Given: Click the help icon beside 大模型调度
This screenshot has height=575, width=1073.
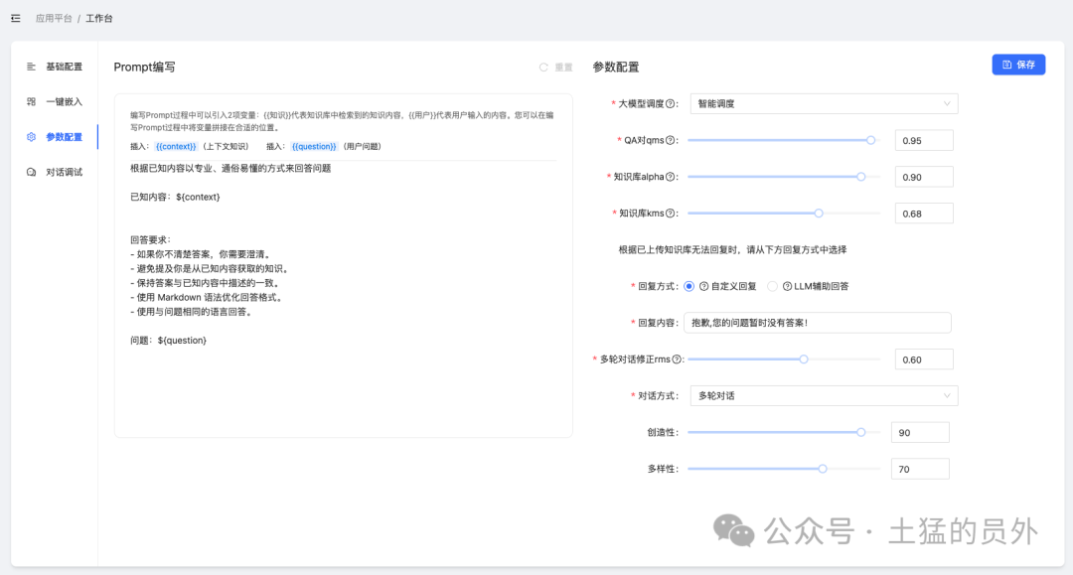Looking at the screenshot, I should tap(671, 104).
